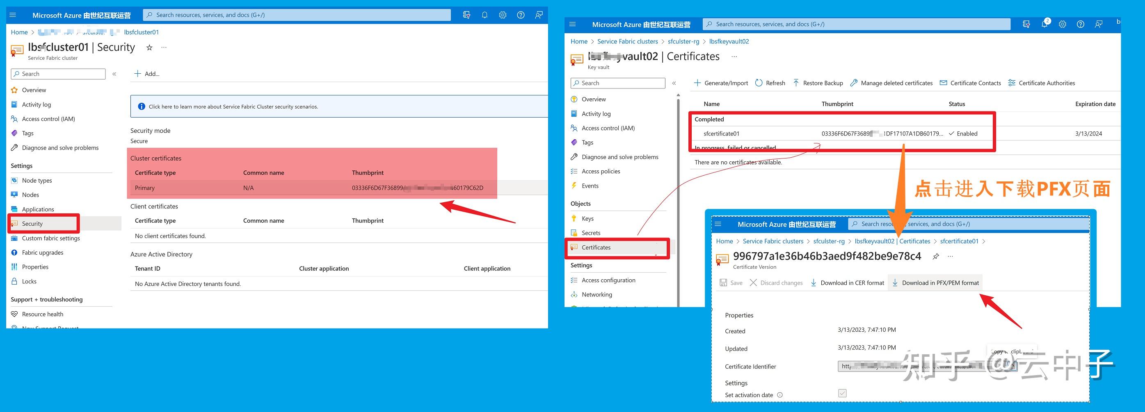Image resolution: width=1145 pixels, height=412 pixels.
Task: Select Nodes under cluster Settings
Action: 30,194
